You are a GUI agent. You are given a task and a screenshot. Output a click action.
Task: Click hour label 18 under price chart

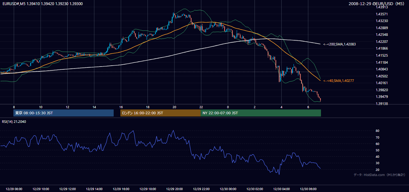pyautogui.click(x=148, y=107)
